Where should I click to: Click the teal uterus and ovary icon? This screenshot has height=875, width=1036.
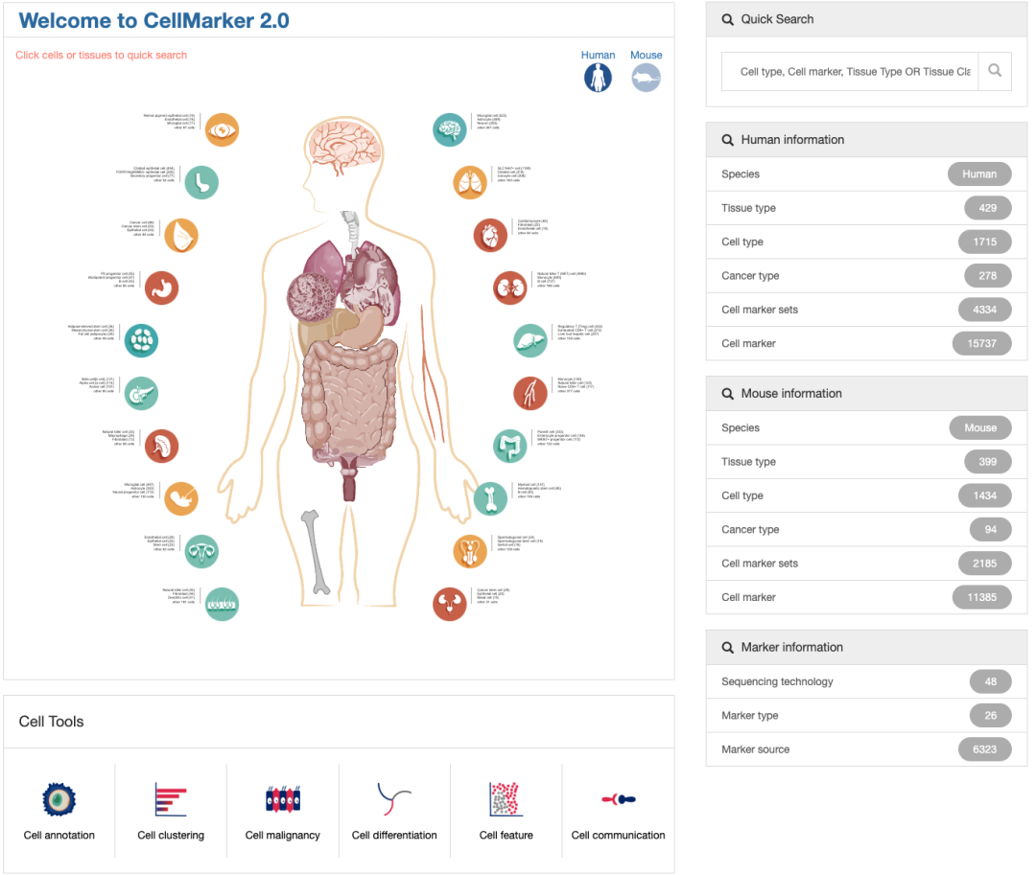coord(201,552)
